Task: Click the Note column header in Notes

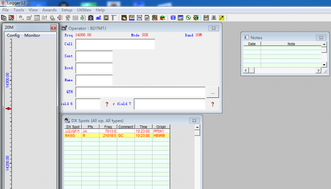Action: 291,44
